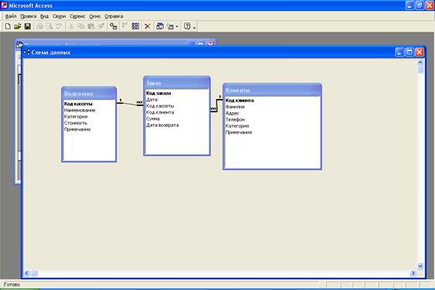Click the Help question mark toolbar icon

tap(187, 26)
